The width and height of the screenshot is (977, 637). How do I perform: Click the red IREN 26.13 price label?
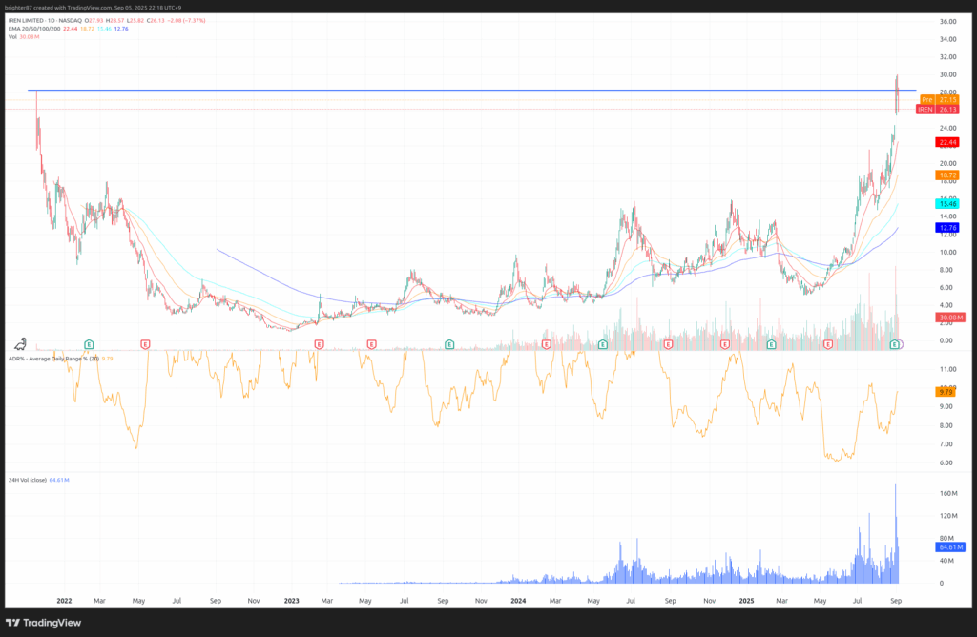tap(937, 110)
